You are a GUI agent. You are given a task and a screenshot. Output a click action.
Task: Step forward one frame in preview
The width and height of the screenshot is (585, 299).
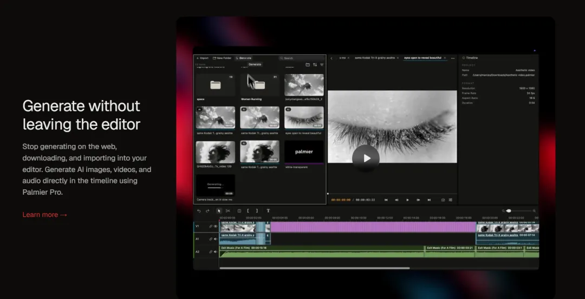(x=418, y=200)
